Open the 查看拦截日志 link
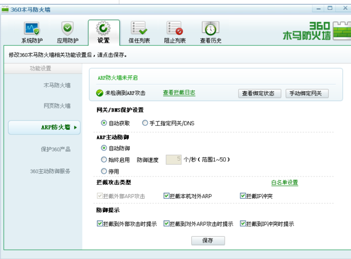The height and width of the screenshot is (259, 351). coord(179,92)
